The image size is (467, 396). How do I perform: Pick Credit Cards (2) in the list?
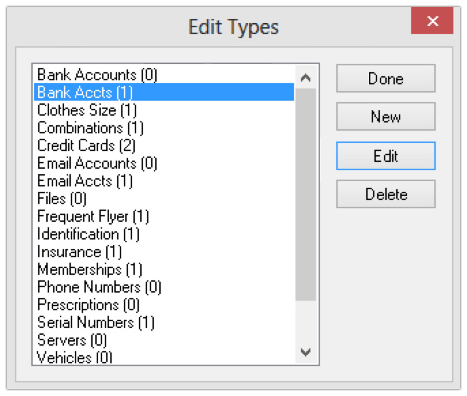(x=164, y=146)
